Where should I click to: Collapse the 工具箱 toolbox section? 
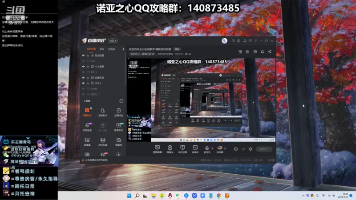click(x=121, y=101)
